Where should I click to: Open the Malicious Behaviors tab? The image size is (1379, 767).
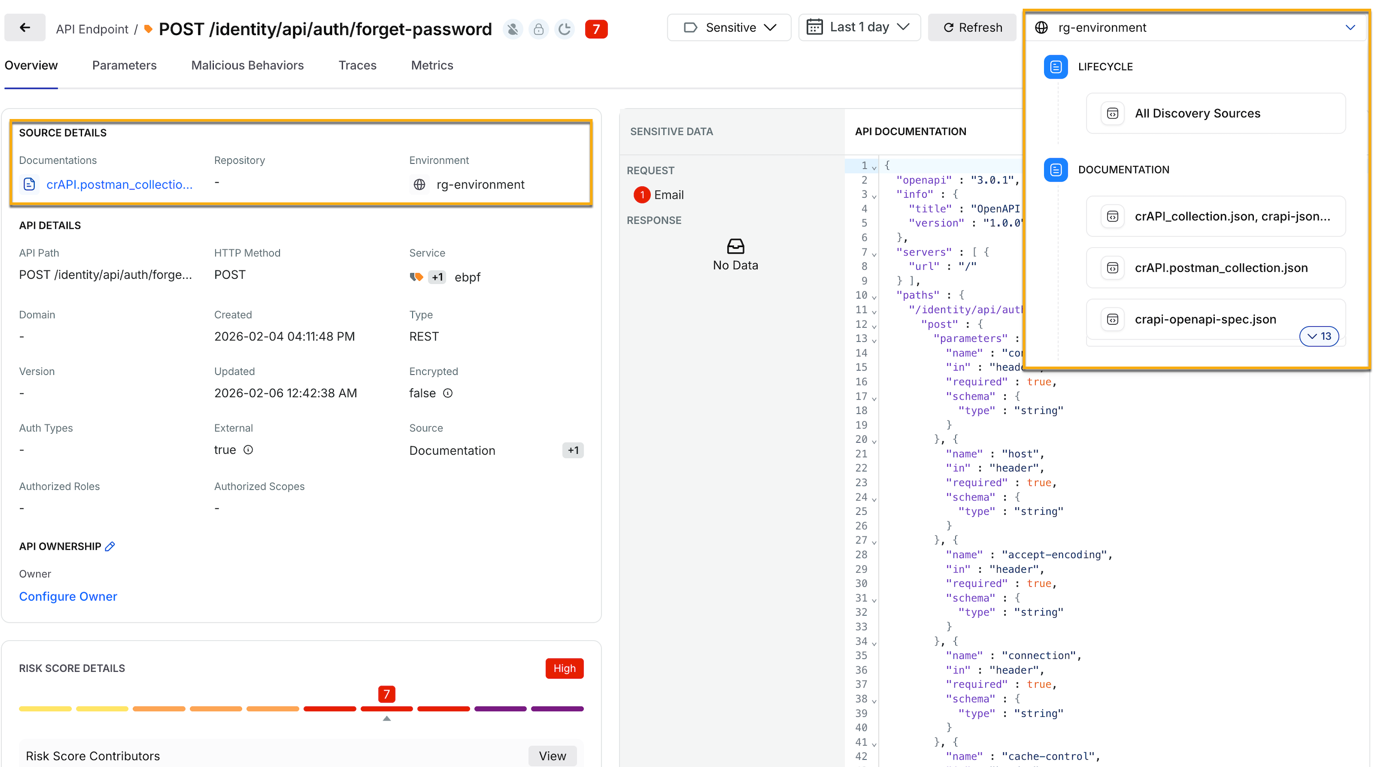pos(247,65)
